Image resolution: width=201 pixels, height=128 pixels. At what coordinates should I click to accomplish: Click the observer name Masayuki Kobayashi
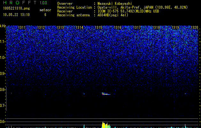tap(115, 4)
